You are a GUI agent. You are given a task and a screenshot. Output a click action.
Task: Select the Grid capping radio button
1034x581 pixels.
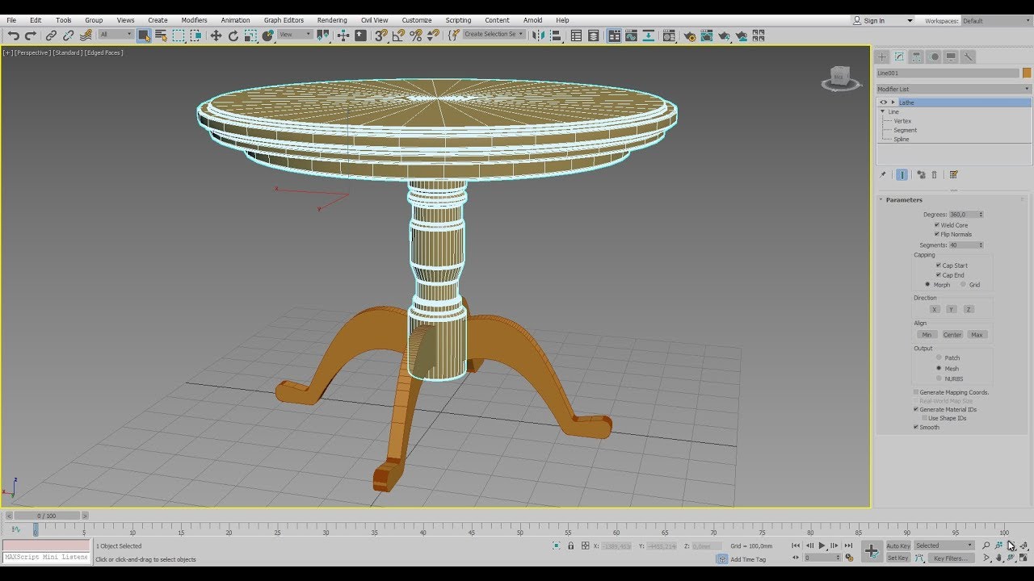[x=963, y=285]
